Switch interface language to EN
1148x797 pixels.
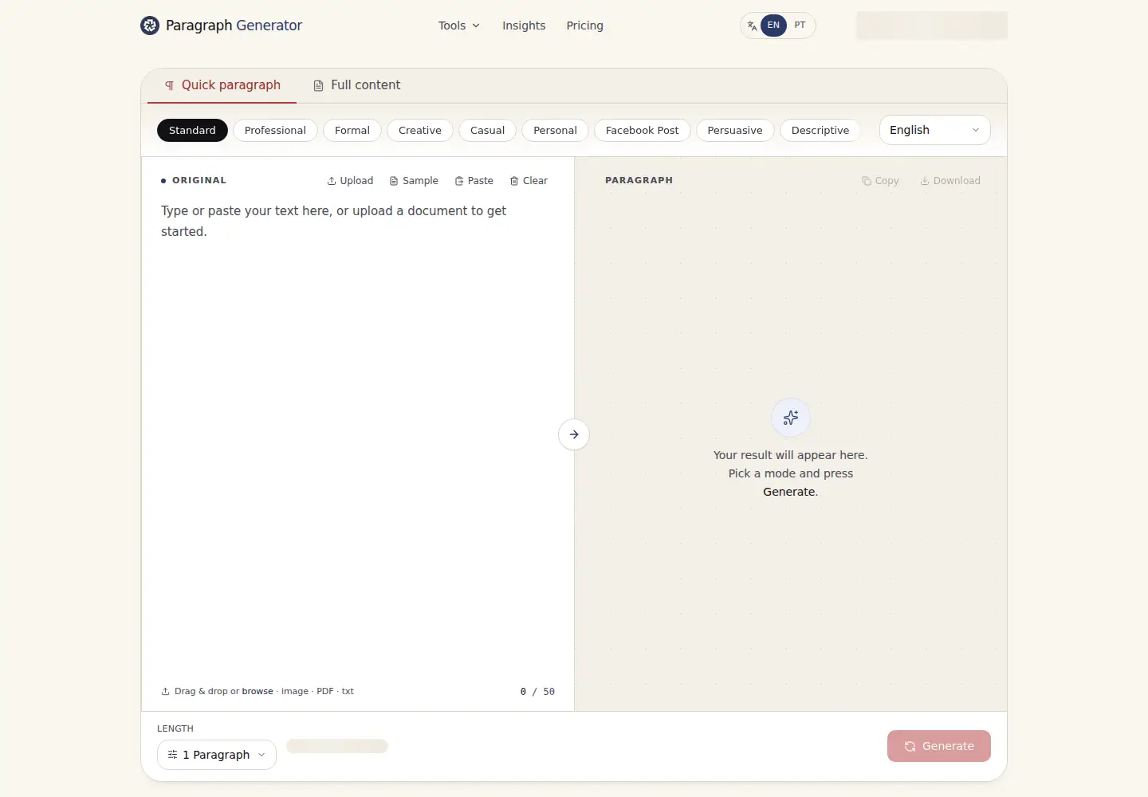click(x=773, y=26)
